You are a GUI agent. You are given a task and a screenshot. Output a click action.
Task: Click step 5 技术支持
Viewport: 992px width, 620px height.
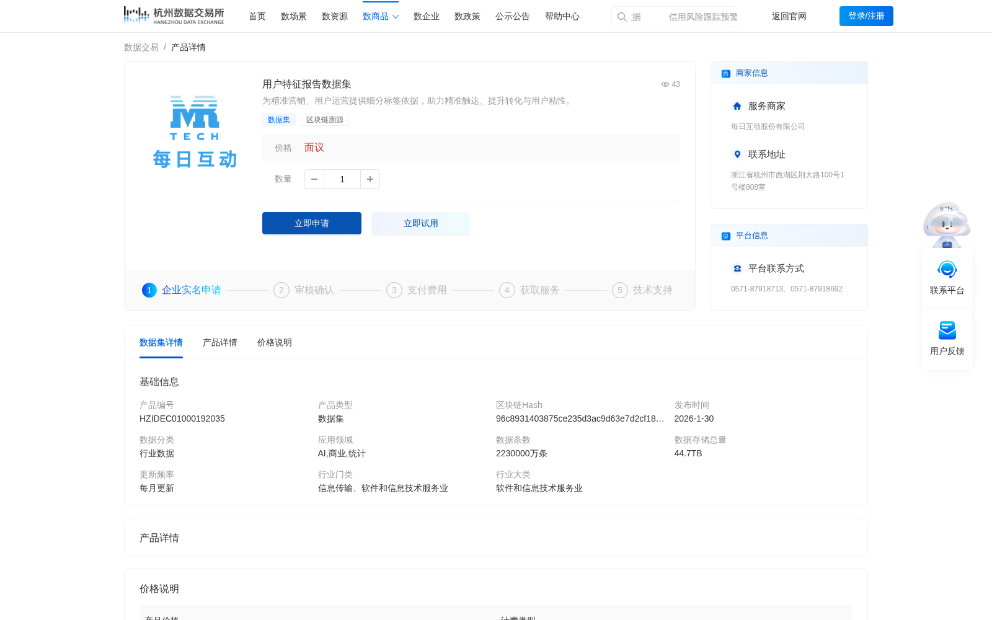pos(642,290)
